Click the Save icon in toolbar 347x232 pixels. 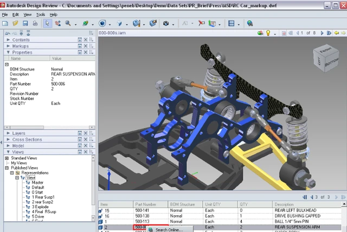[x=24, y=24]
